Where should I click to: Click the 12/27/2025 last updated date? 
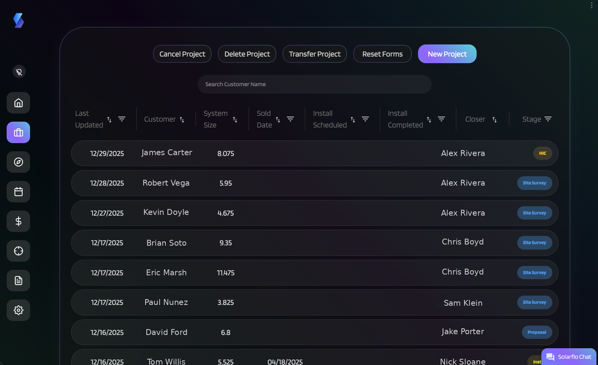107,213
